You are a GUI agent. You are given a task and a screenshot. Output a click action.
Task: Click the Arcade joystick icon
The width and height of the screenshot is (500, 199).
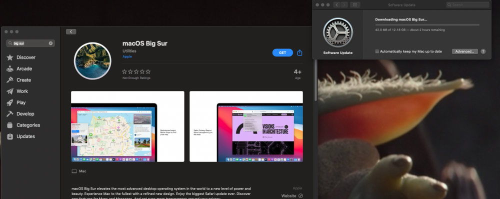pyautogui.click(x=10, y=68)
